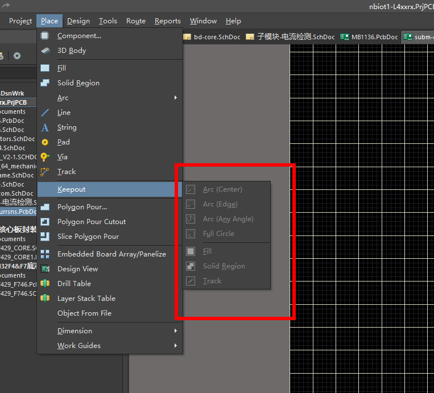Click the Track routing icon in Place menu
Viewport: 434px width, 393px height.
point(45,172)
